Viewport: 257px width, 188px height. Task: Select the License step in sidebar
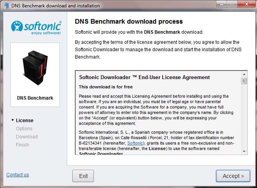click(x=24, y=121)
